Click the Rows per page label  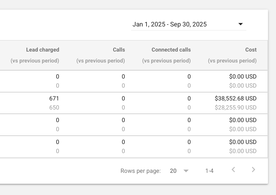140,171
